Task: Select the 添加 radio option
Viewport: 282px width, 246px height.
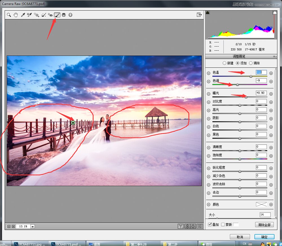Action: (x=237, y=63)
